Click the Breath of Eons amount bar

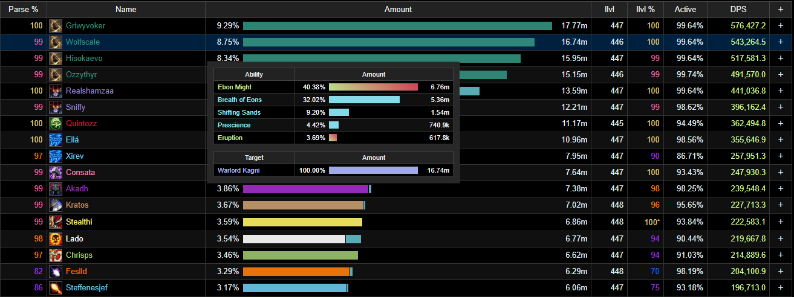point(364,100)
